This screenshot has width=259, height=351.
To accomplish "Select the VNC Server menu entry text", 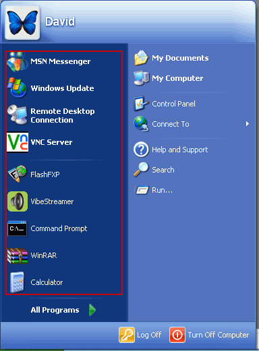I will tap(51, 142).
